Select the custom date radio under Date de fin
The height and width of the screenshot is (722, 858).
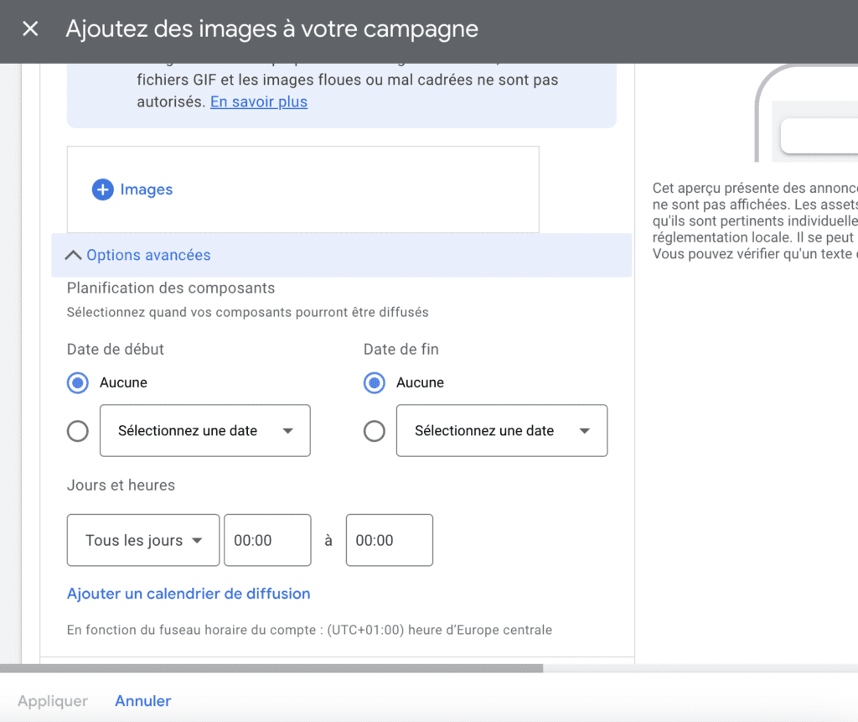pos(375,431)
